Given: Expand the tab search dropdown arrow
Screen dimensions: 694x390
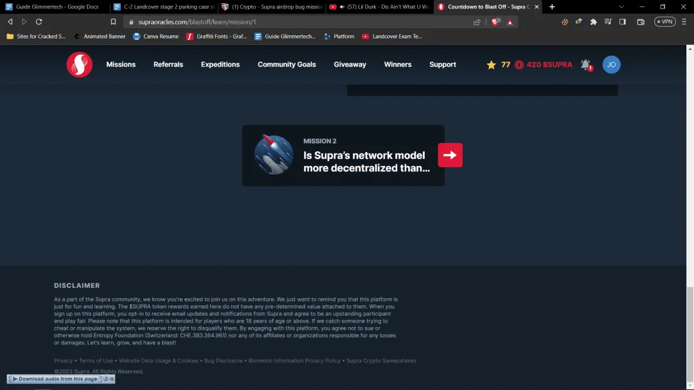Looking at the screenshot, I should click(621, 6).
